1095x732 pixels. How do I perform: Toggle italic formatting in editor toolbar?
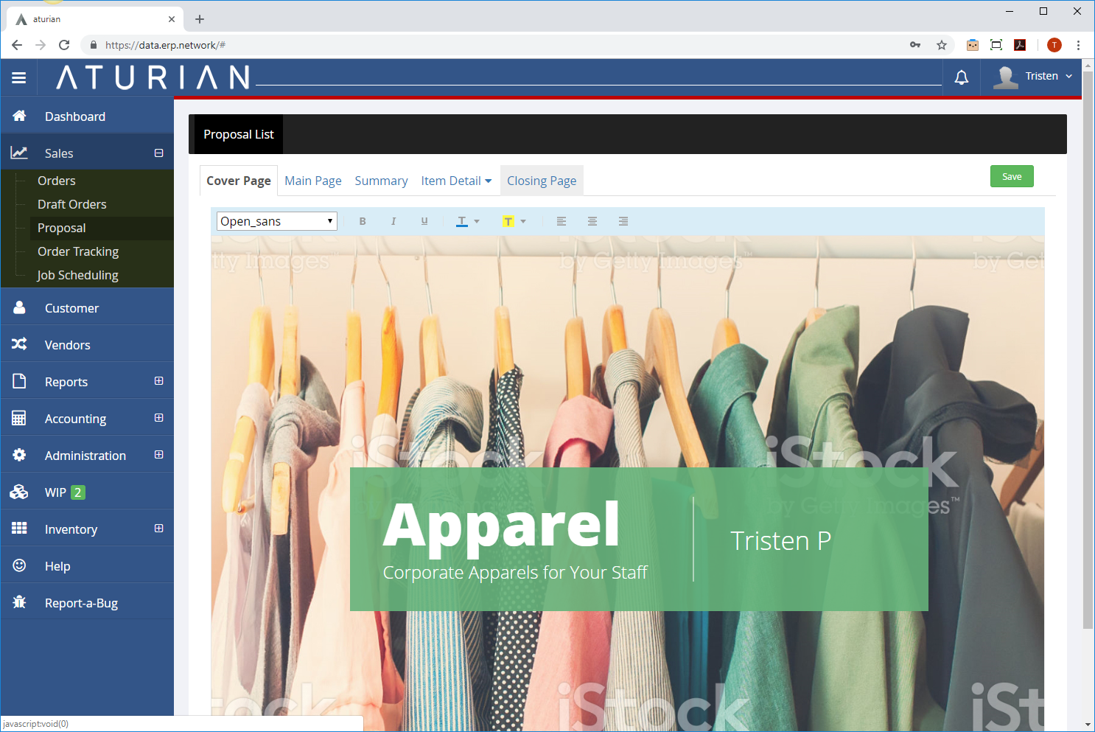pyautogui.click(x=393, y=221)
